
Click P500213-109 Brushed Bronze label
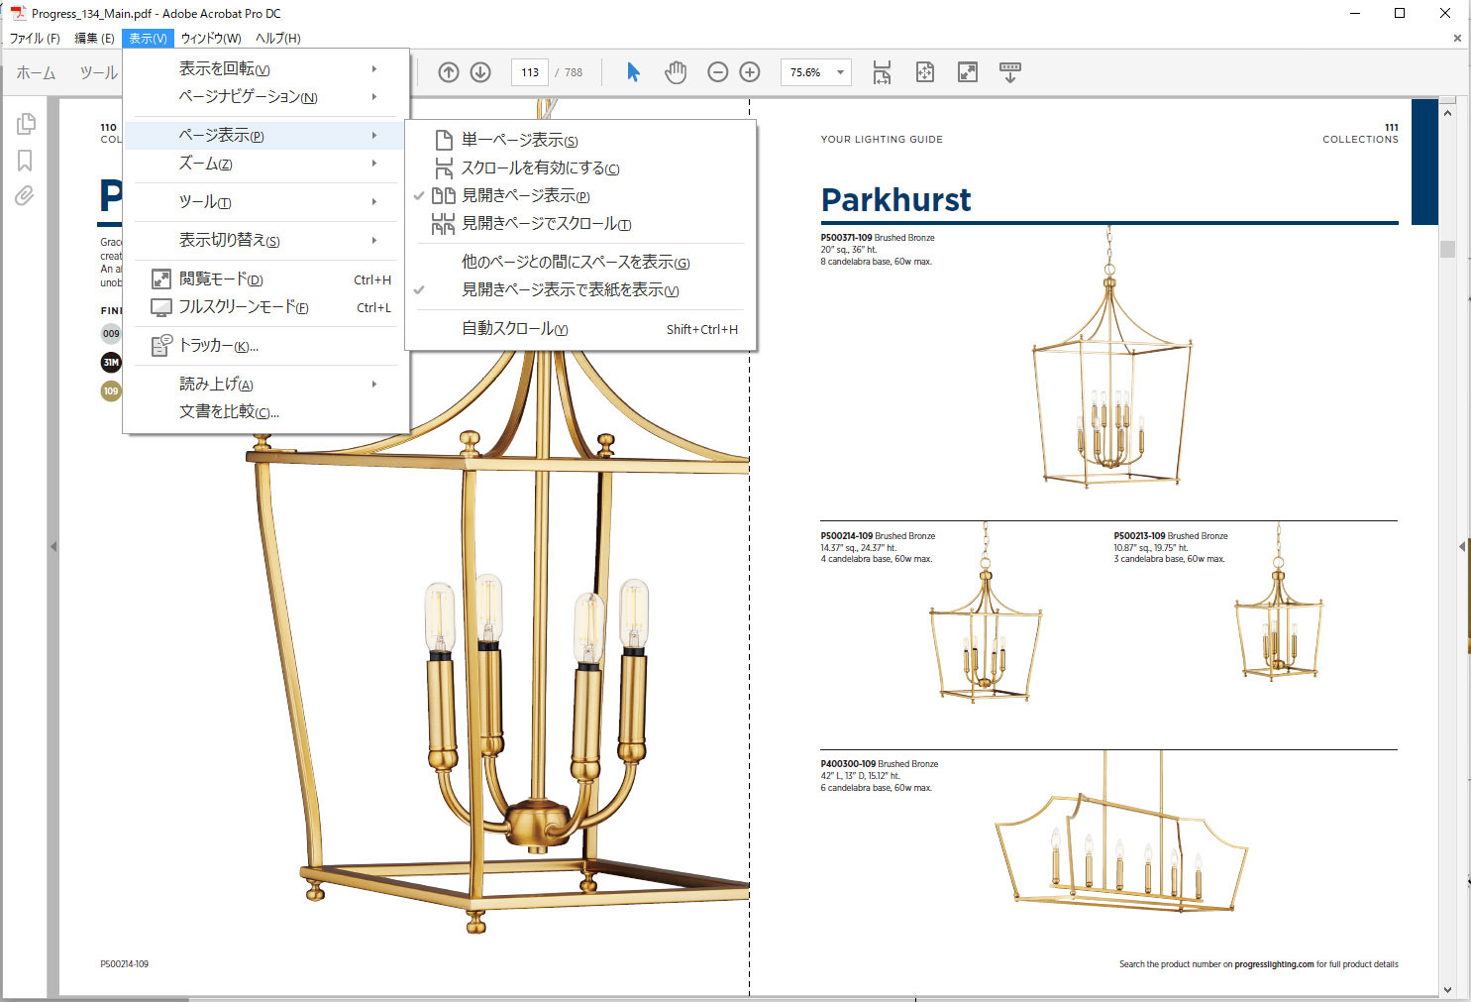click(1171, 536)
